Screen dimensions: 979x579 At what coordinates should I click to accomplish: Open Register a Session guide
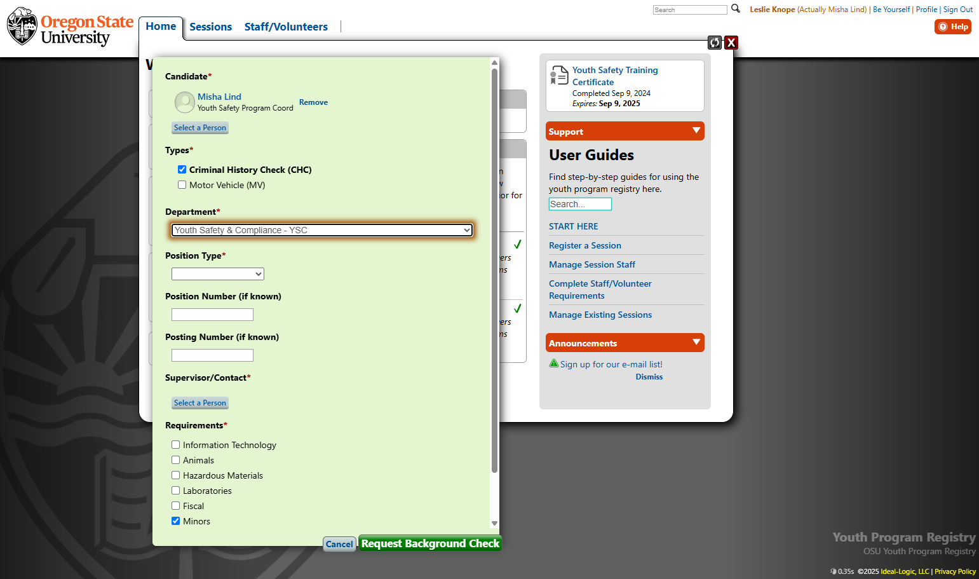(585, 245)
